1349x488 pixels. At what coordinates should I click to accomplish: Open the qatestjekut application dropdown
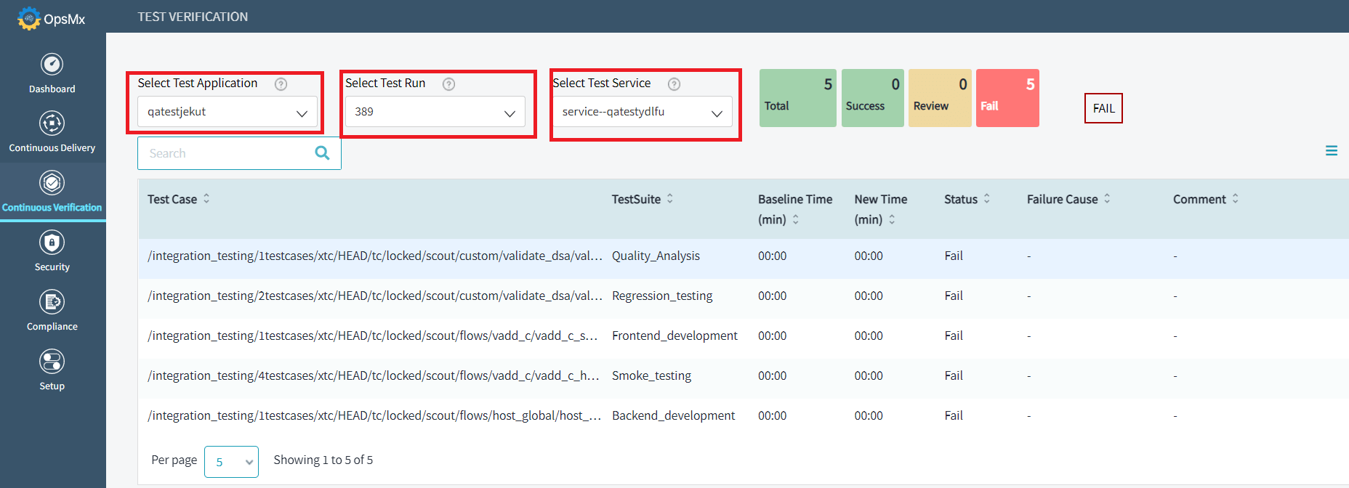(x=227, y=112)
